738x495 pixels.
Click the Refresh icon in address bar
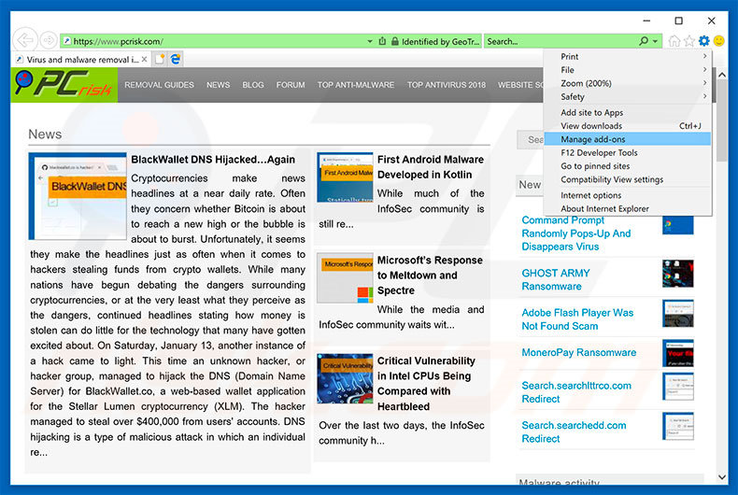(383, 41)
